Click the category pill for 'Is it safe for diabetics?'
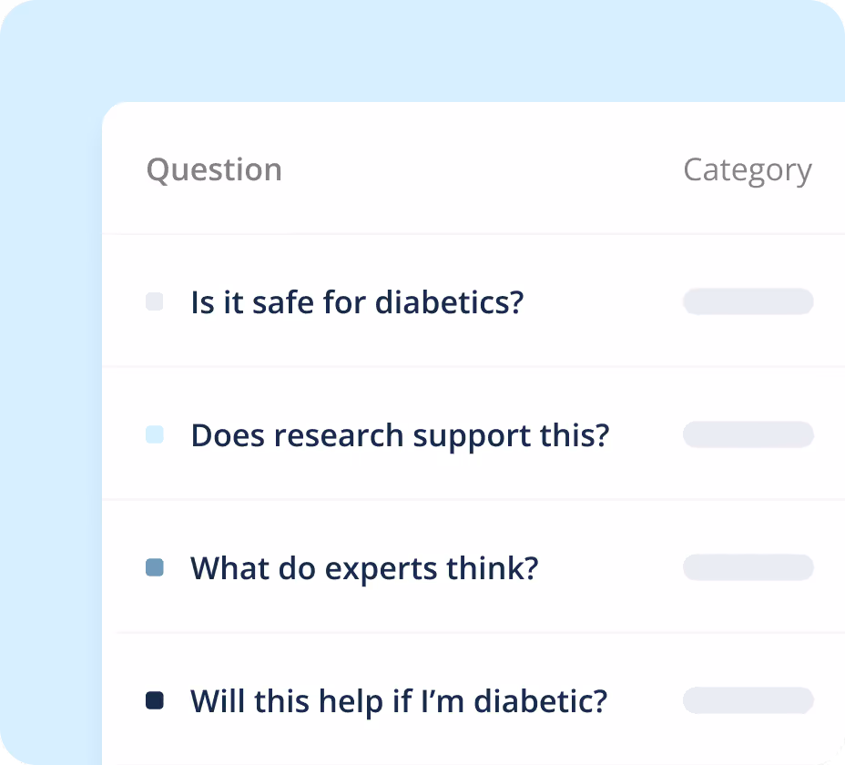The image size is (845, 765). point(748,301)
